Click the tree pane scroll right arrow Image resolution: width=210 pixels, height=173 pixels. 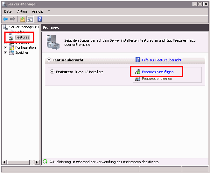37,162
